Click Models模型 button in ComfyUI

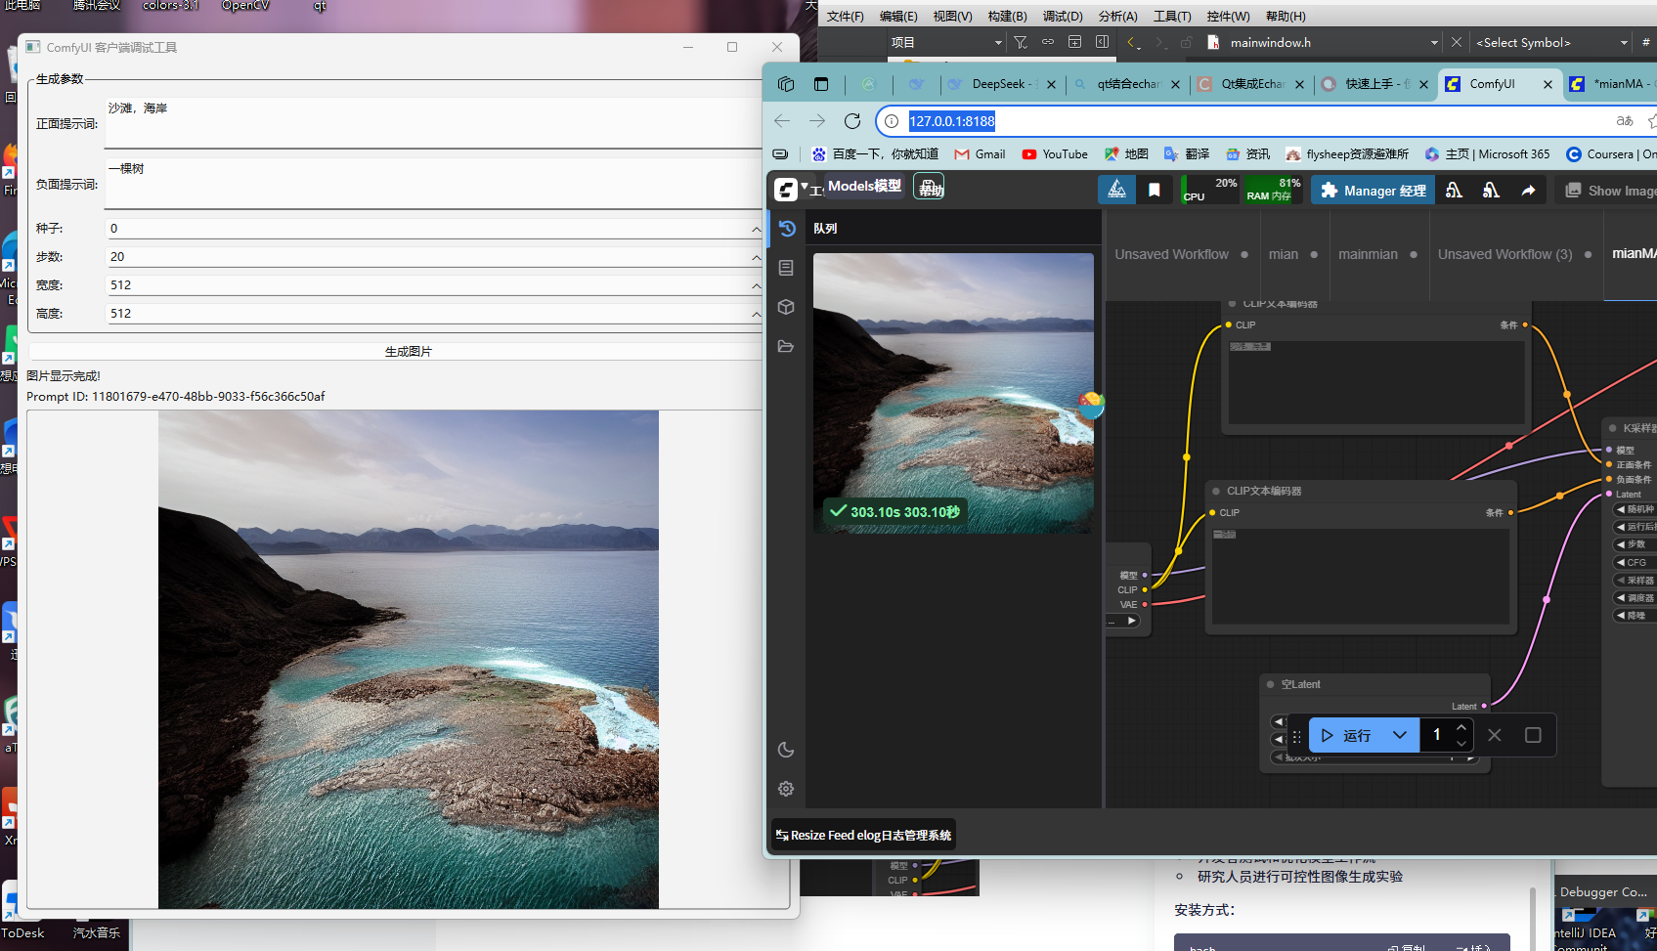(864, 186)
